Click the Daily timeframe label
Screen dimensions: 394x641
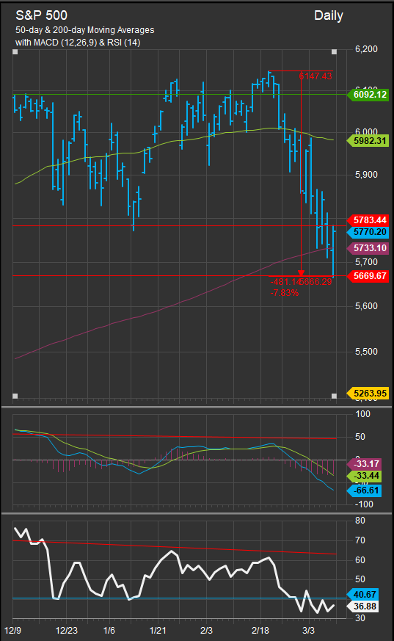click(329, 16)
